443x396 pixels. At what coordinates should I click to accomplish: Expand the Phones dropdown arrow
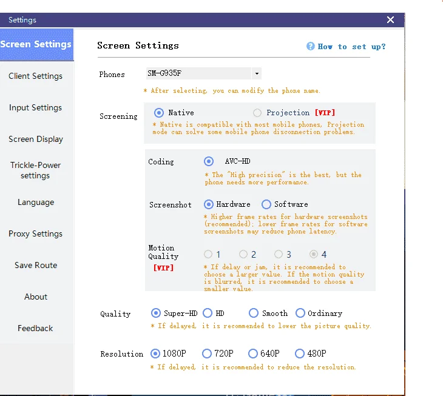[x=257, y=73]
